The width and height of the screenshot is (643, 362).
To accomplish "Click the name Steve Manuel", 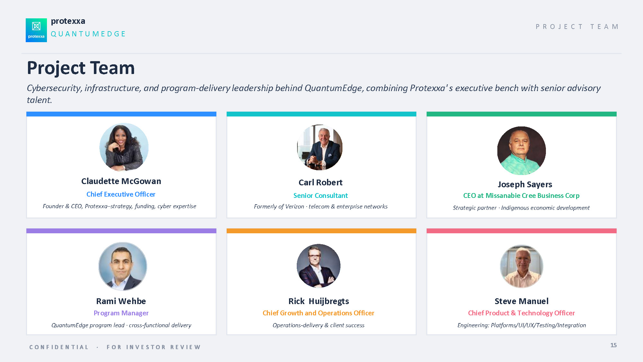I will point(521,301).
